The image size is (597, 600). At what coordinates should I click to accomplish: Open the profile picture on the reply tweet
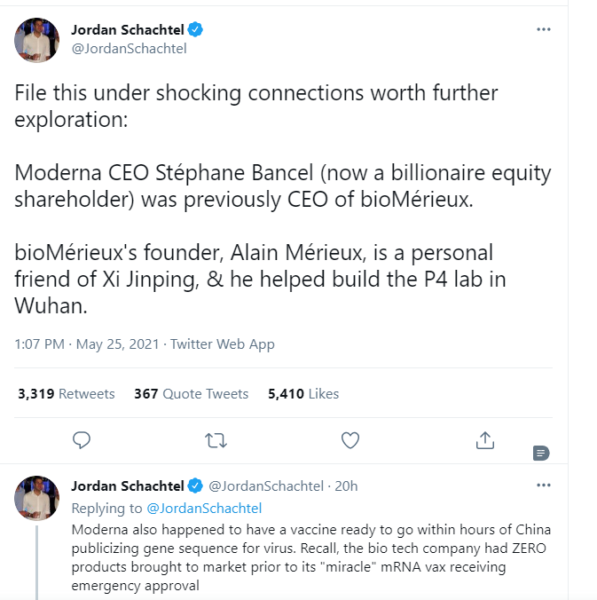tap(37, 497)
